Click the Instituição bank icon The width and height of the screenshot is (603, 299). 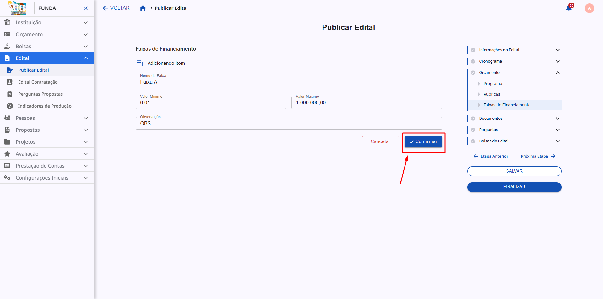[x=7, y=22]
